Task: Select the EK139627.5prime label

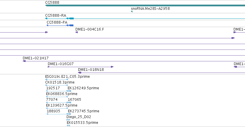Action: 62,105
